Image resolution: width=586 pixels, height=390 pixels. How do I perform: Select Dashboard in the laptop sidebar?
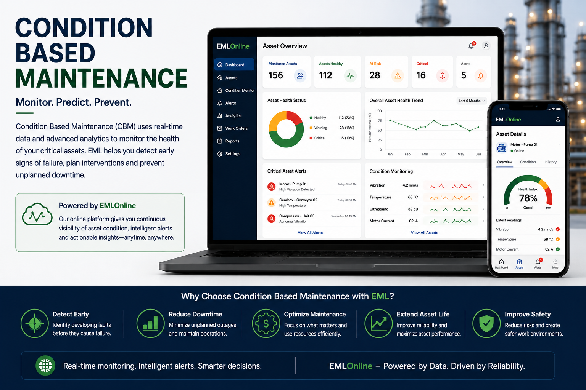[x=234, y=65]
